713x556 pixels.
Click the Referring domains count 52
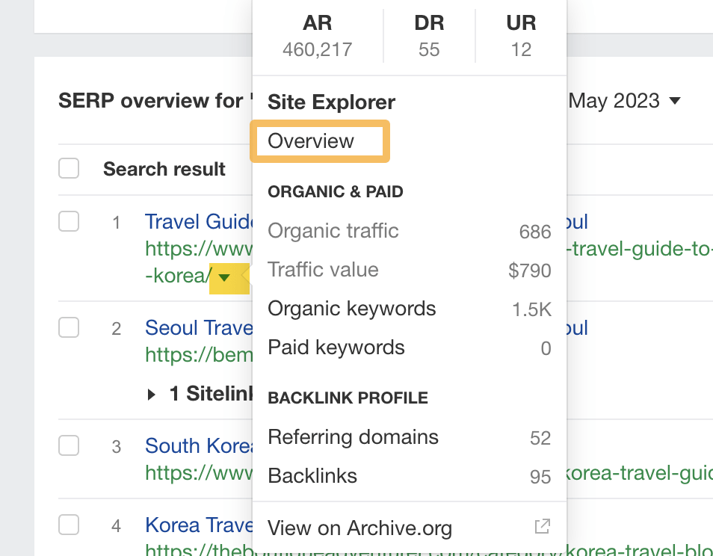pyautogui.click(x=540, y=438)
